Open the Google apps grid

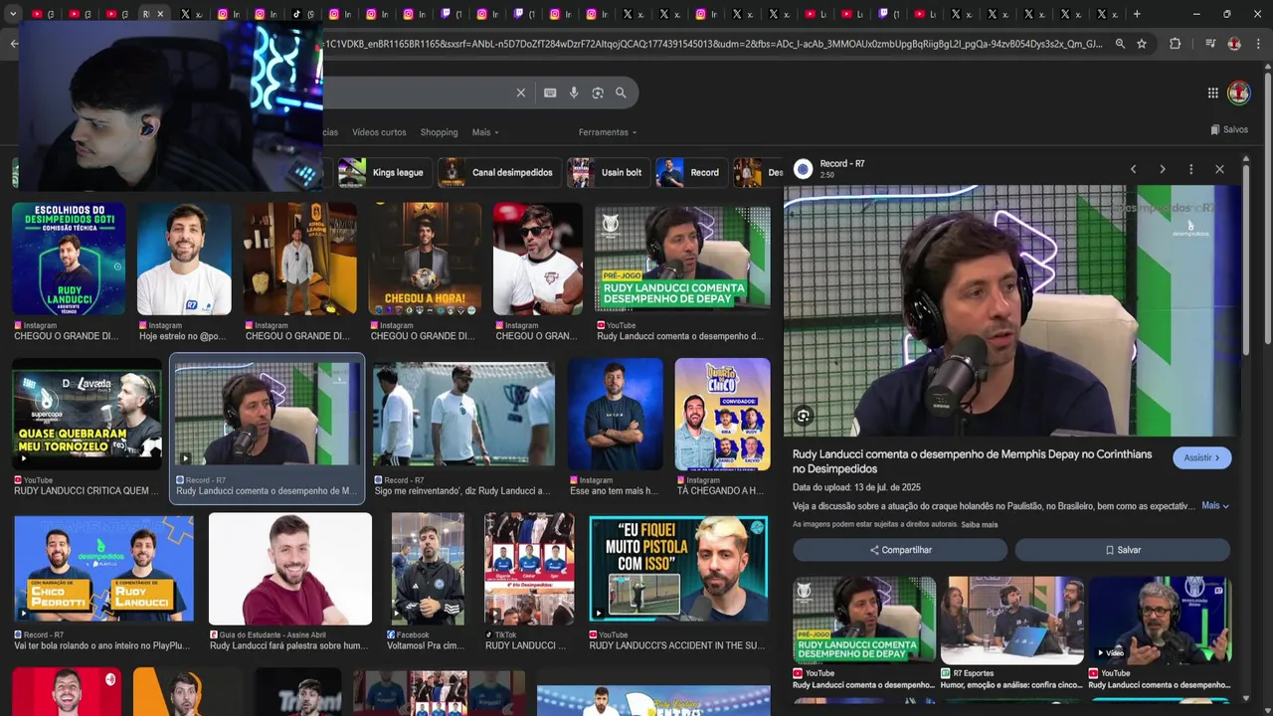point(1213,92)
